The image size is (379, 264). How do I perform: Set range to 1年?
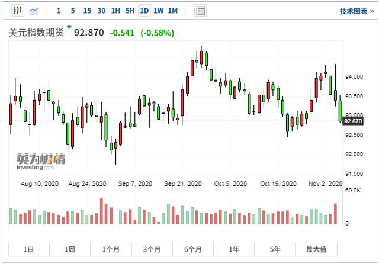234,249
